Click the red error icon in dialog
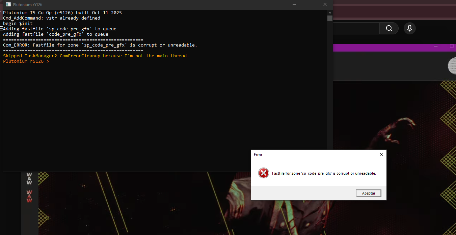456x235 pixels. [x=263, y=173]
